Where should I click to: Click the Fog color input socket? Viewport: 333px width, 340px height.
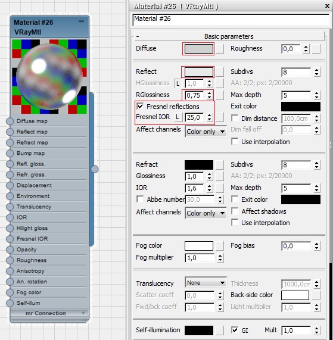point(10,292)
